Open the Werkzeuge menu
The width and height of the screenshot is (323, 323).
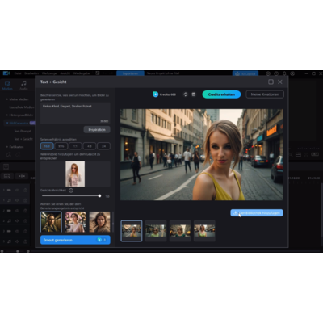[49, 73]
